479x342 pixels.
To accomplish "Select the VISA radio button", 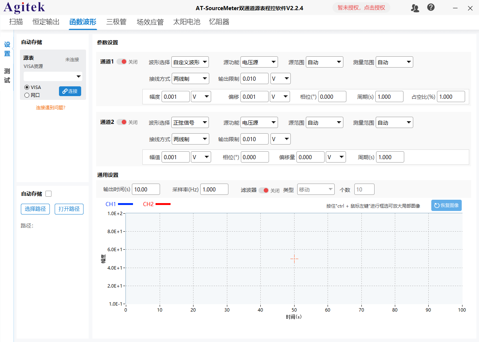I will (27, 87).
